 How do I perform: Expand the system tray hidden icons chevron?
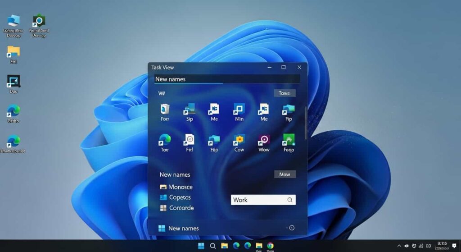pos(399,246)
